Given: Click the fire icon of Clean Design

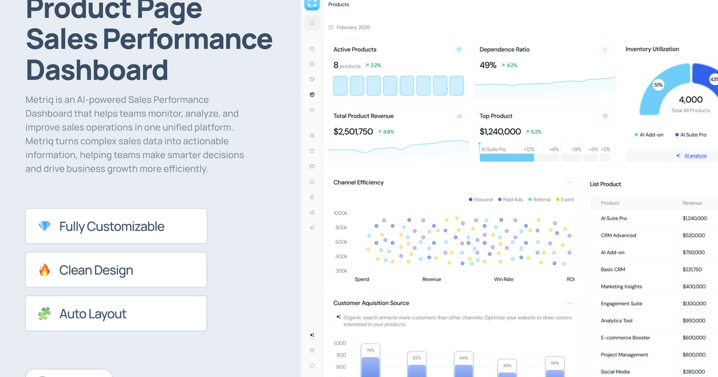Looking at the screenshot, I should click(44, 270).
